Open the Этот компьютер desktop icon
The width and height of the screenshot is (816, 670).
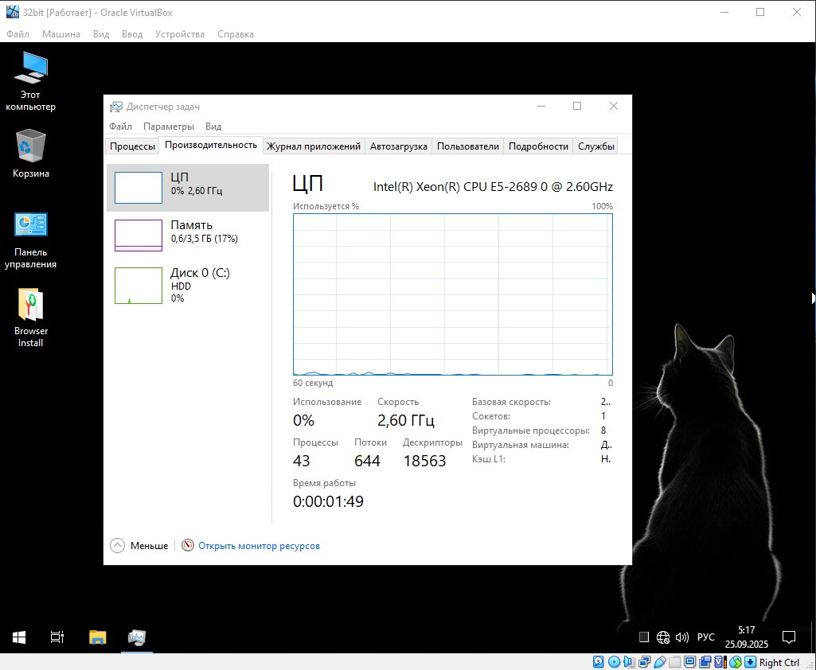click(x=30, y=81)
